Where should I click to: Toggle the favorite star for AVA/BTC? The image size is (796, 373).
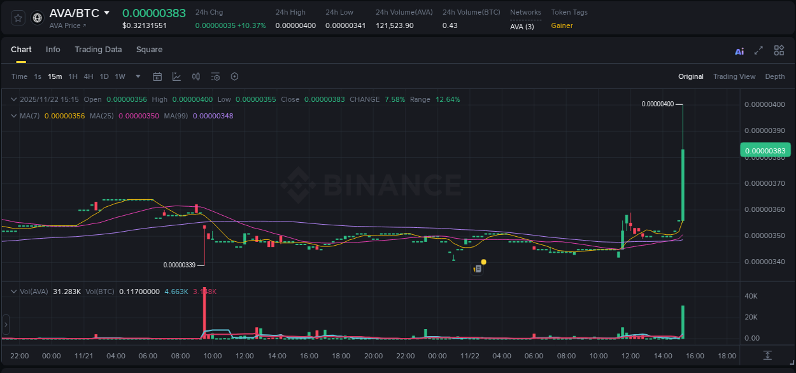[17, 18]
